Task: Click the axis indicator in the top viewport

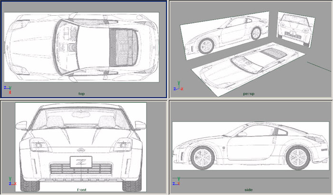Action: (x=7, y=88)
